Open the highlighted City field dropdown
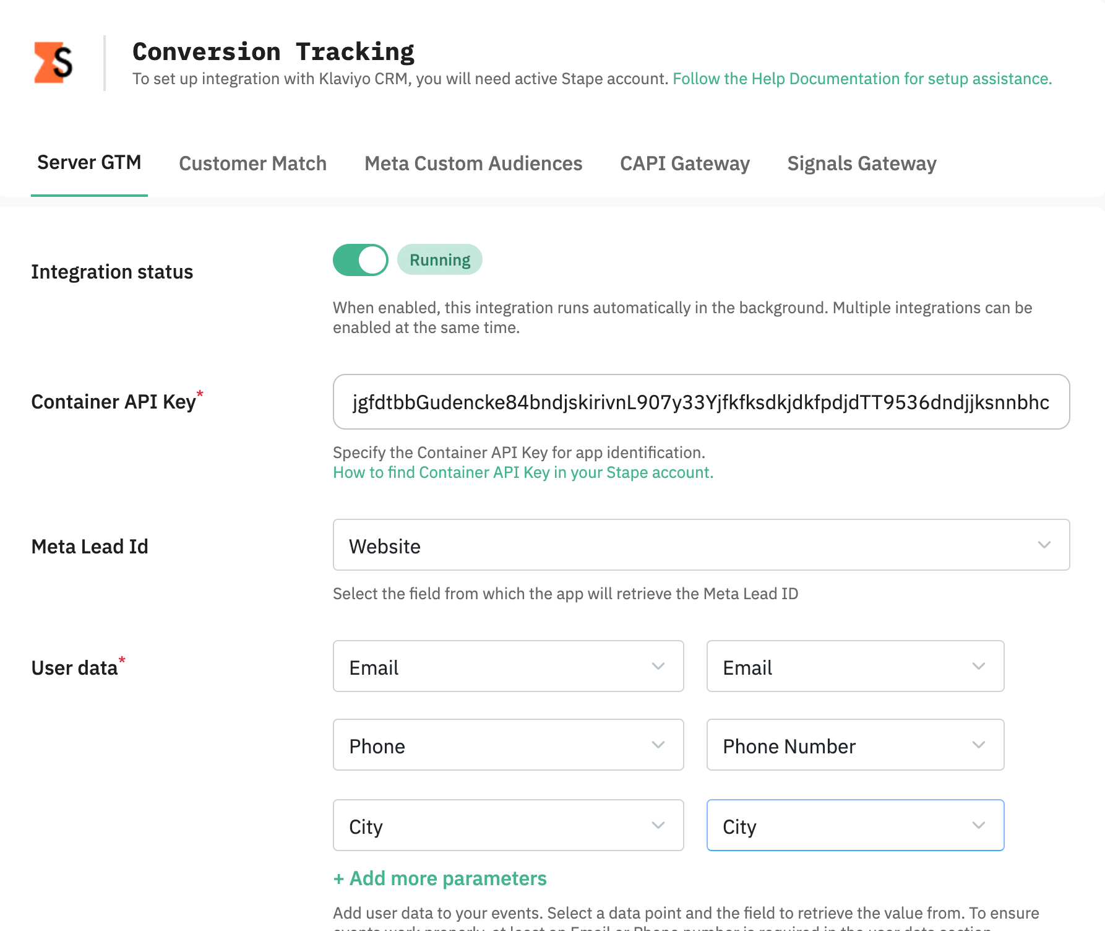 coord(856,825)
